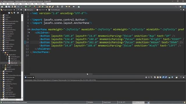
Task: Click the editor horizontal scrollbar
Action: (61, 74)
